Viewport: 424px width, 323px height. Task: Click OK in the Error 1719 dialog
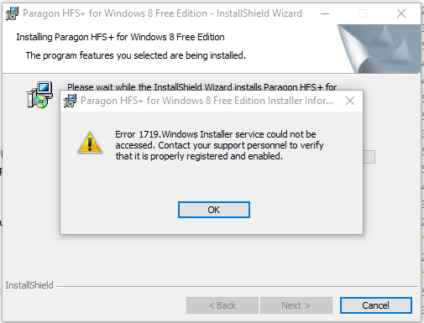click(x=214, y=210)
